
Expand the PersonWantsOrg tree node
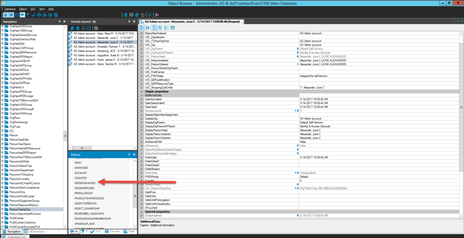tap(2, 209)
